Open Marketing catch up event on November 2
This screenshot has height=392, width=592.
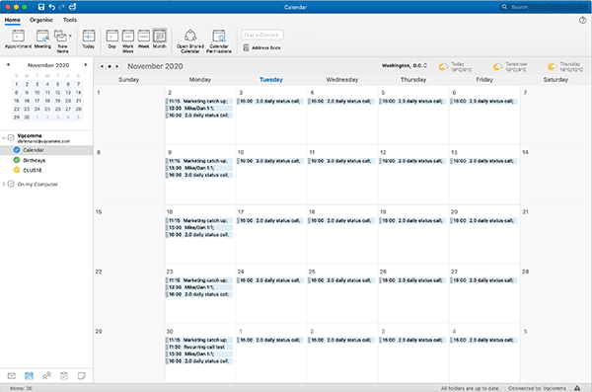pyautogui.click(x=199, y=102)
